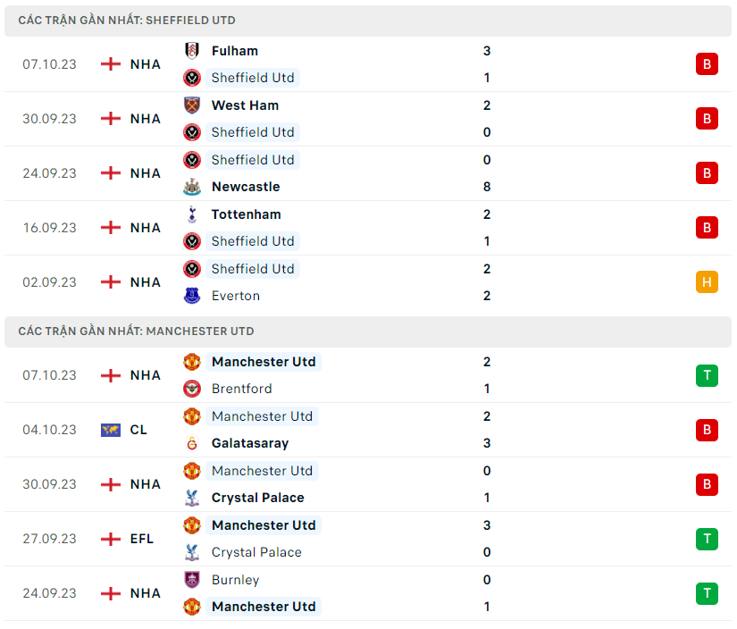This screenshot has height=629, width=737.
Task: Click the England flag beside EFL
Action: click(111, 539)
